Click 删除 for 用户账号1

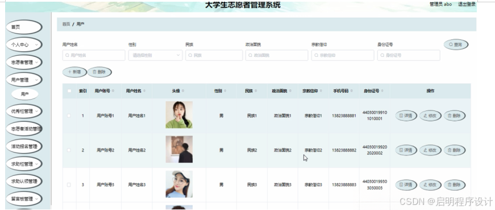point(454,116)
